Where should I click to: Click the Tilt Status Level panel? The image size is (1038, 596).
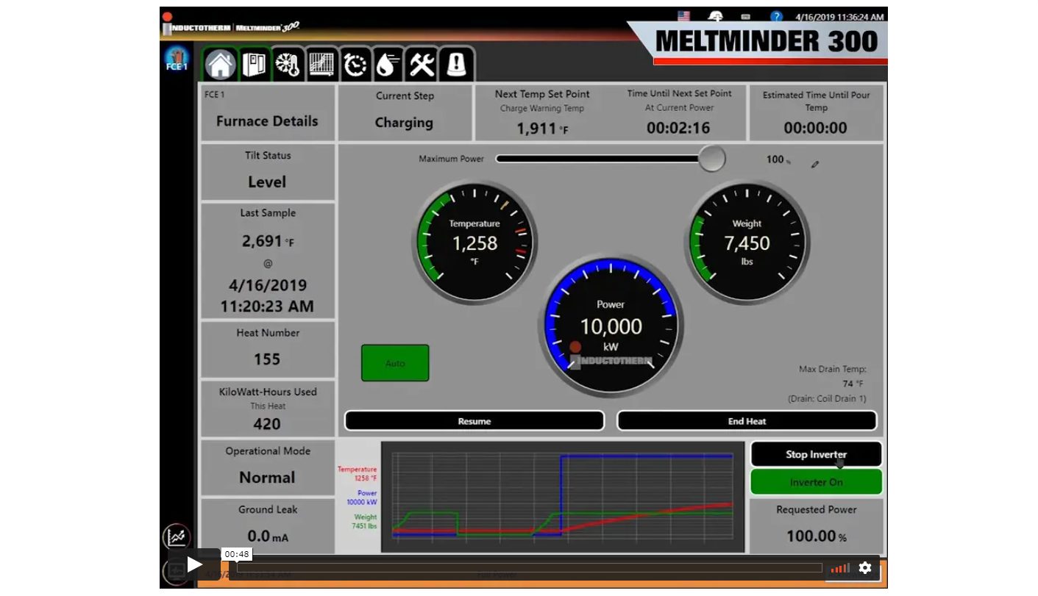268,172
